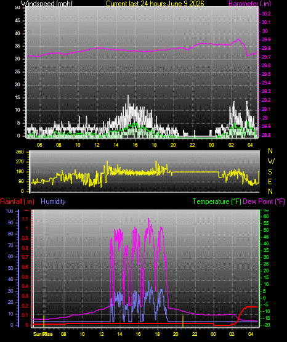This screenshot has width=287, height=342.
Task: Click the "Sunrise" label under the bottom chart
Action: tap(43, 334)
